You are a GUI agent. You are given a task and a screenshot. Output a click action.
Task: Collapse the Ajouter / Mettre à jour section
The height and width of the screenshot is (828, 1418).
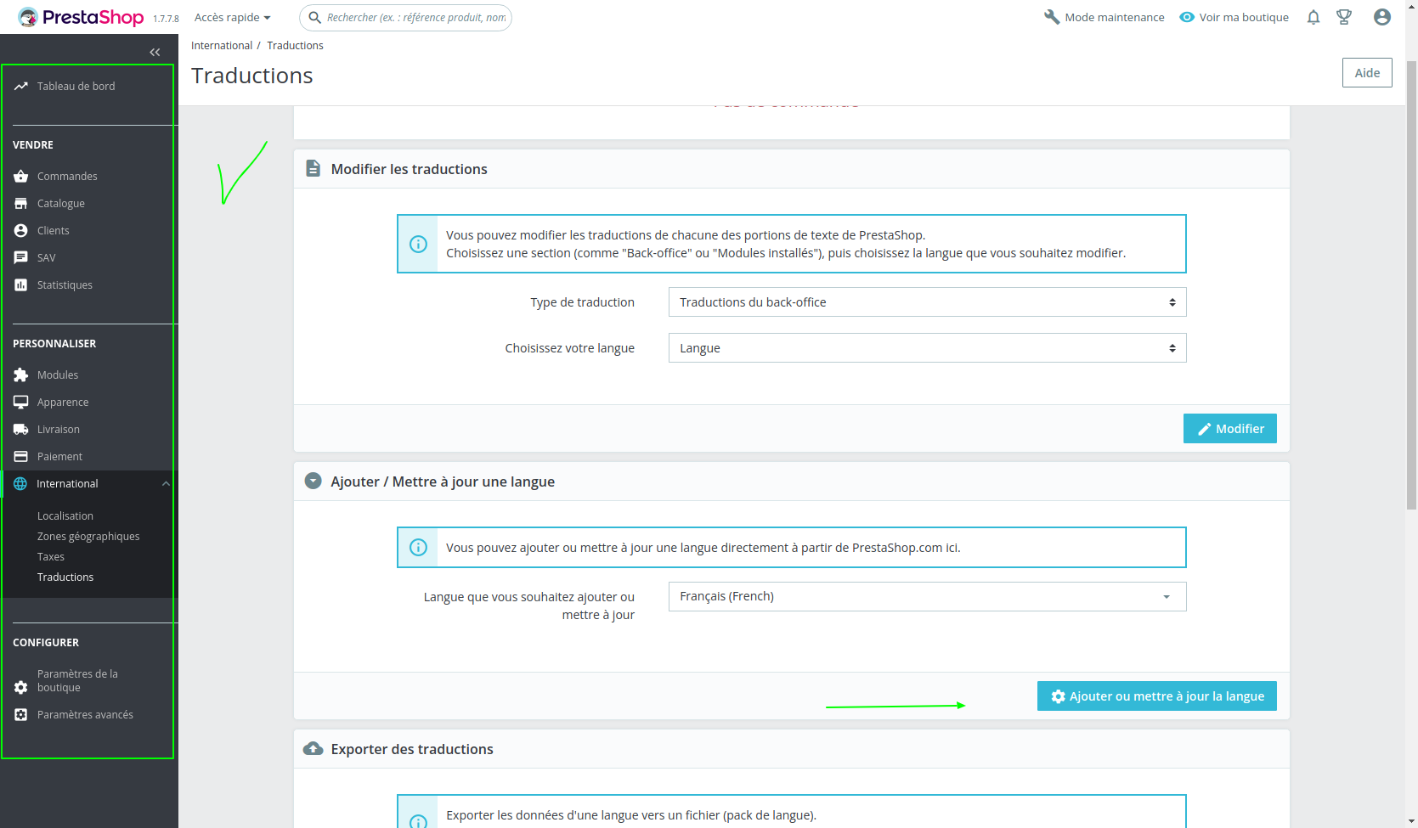tap(313, 481)
